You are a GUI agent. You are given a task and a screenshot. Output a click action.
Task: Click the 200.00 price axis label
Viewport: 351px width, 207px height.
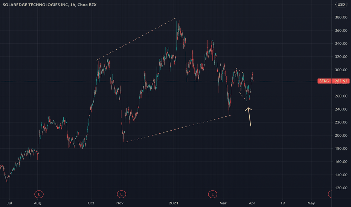click(x=341, y=135)
